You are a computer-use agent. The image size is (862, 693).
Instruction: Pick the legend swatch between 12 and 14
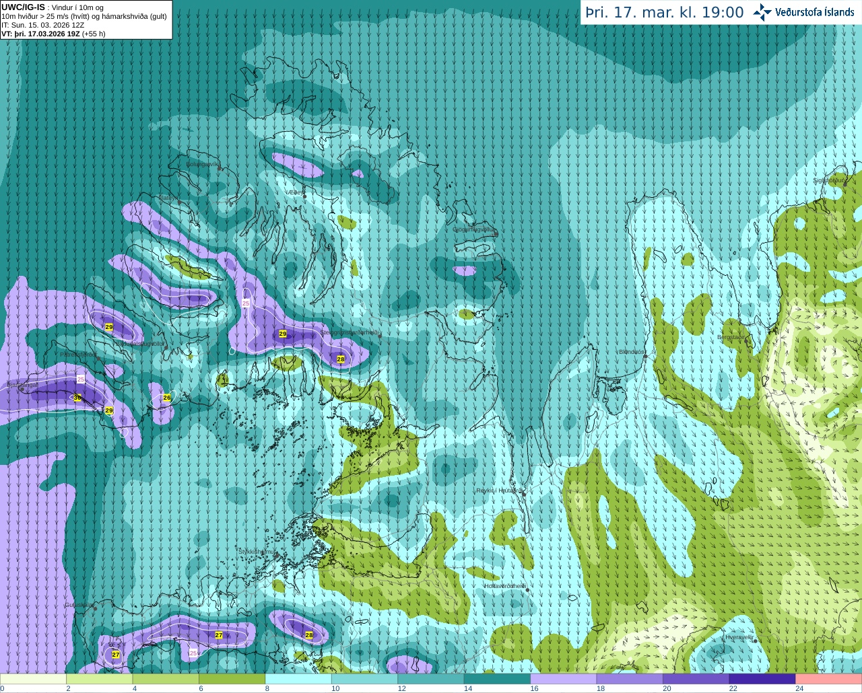point(431,679)
